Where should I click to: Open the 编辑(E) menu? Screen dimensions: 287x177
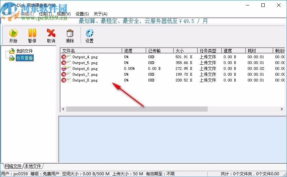coord(27,14)
